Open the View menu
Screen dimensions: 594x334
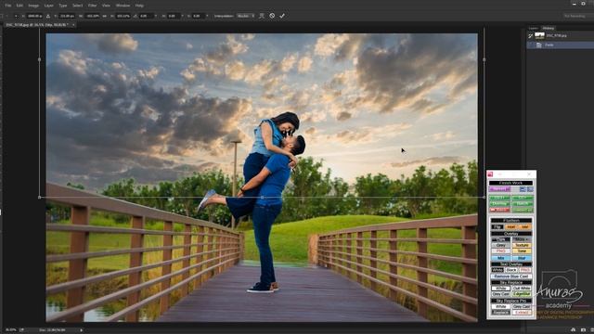pyautogui.click(x=106, y=6)
